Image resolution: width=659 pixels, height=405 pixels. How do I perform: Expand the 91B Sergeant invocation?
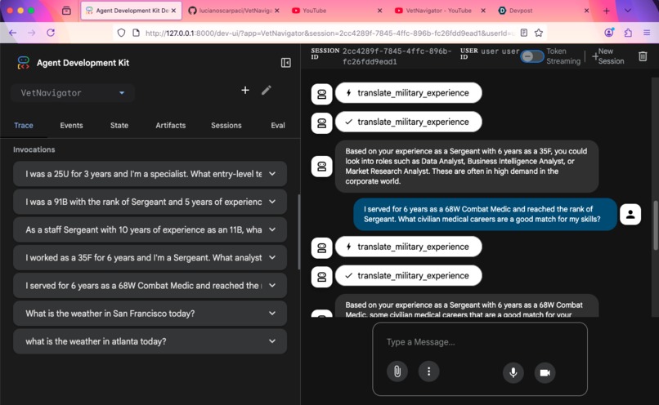point(150,202)
